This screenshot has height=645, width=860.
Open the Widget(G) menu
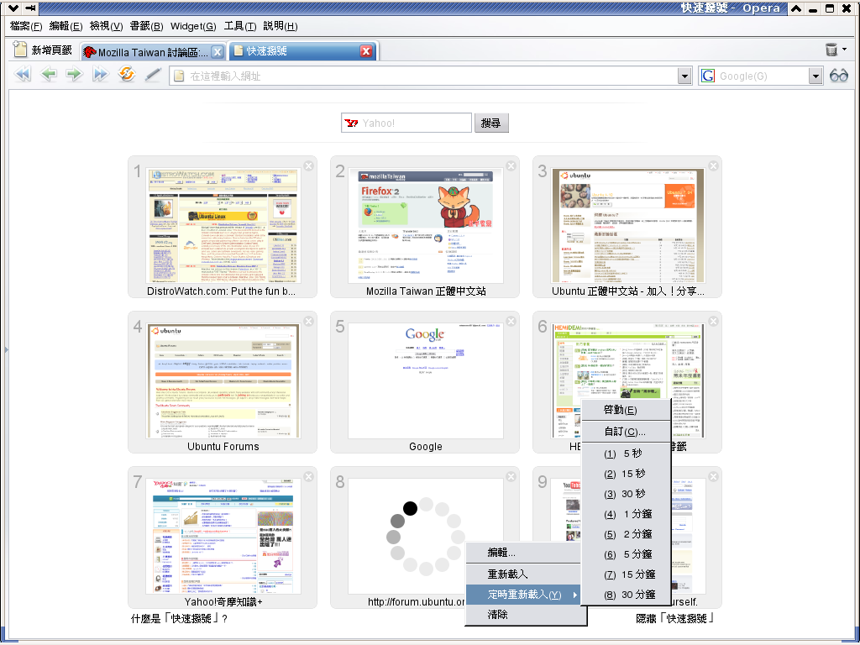pyautogui.click(x=193, y=26)
